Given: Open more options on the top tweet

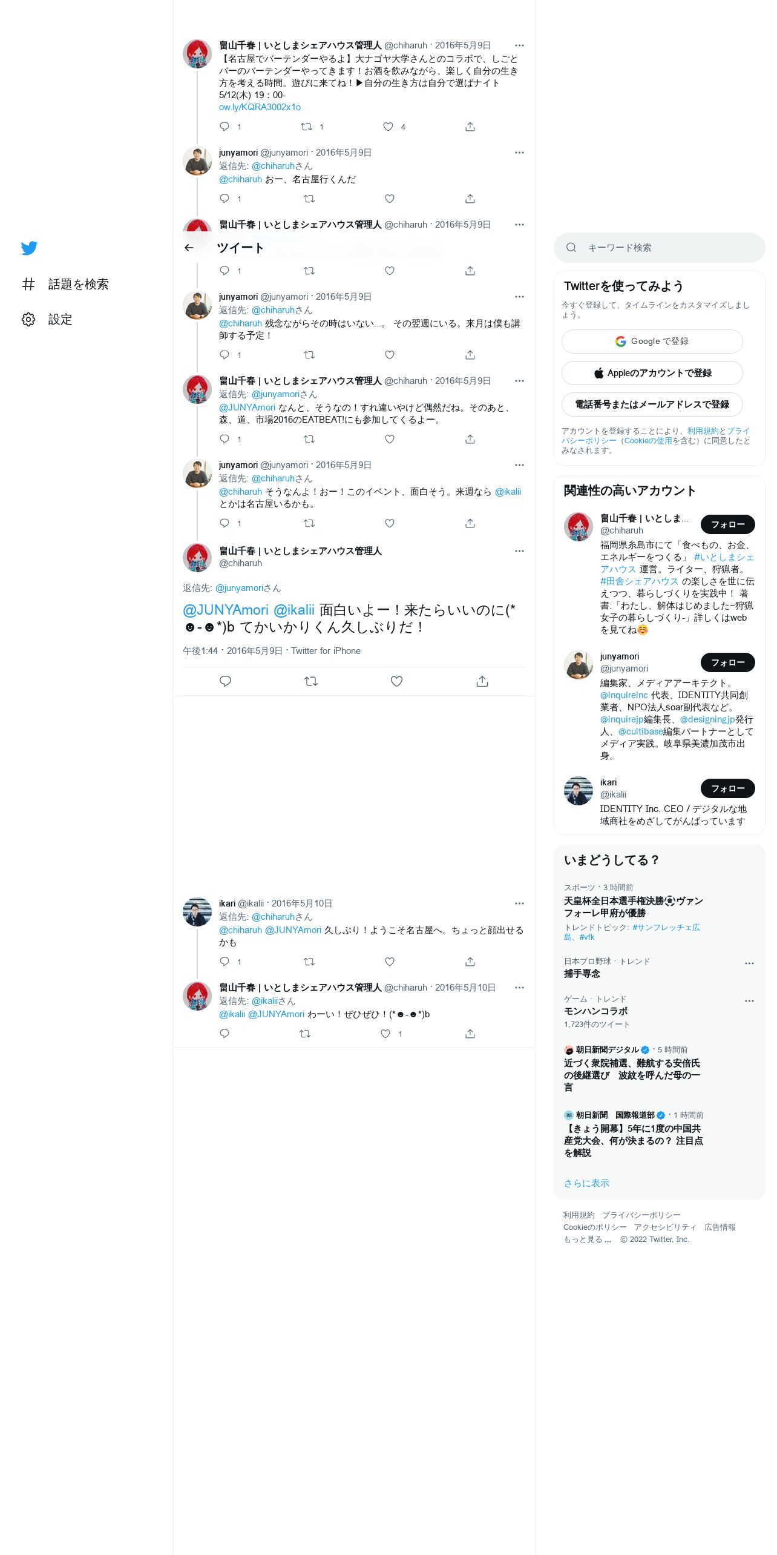Looking at the screenshot, I should pyautogui.click(x=519, y=45).
